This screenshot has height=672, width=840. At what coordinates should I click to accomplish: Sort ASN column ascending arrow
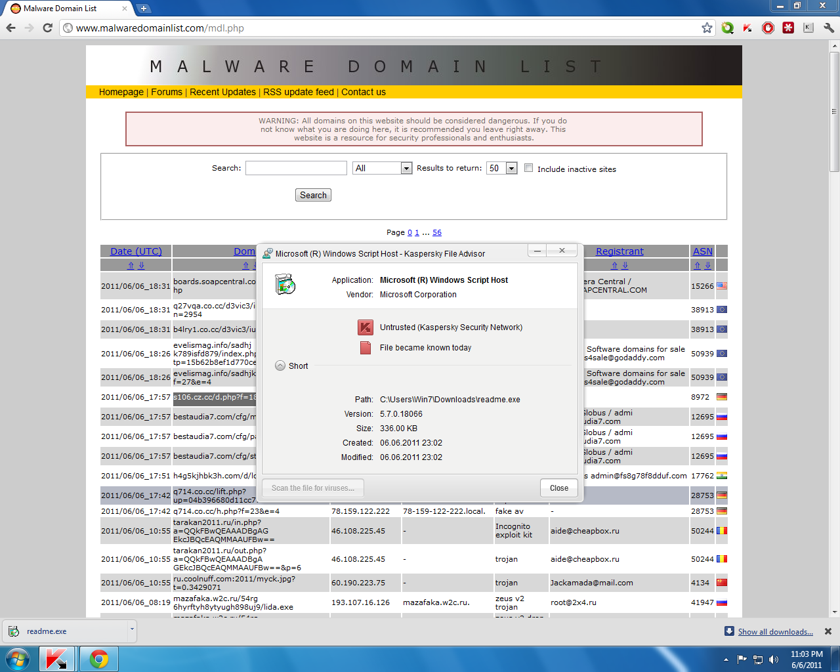(x=697, y=265)
